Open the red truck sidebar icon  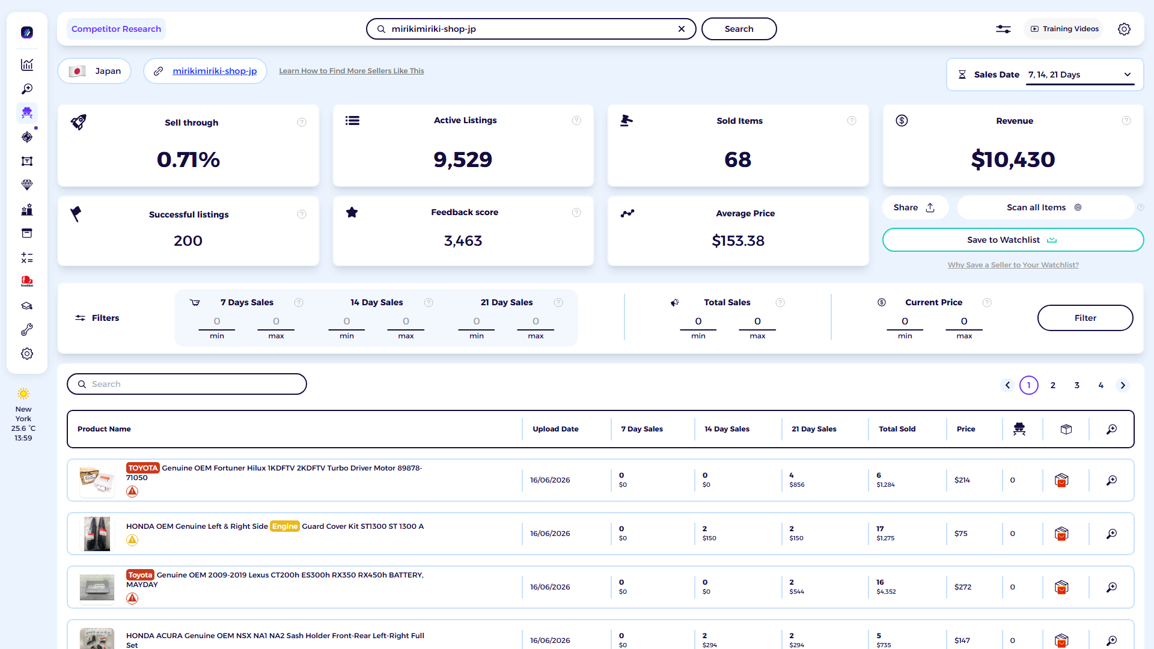(27, 281)
